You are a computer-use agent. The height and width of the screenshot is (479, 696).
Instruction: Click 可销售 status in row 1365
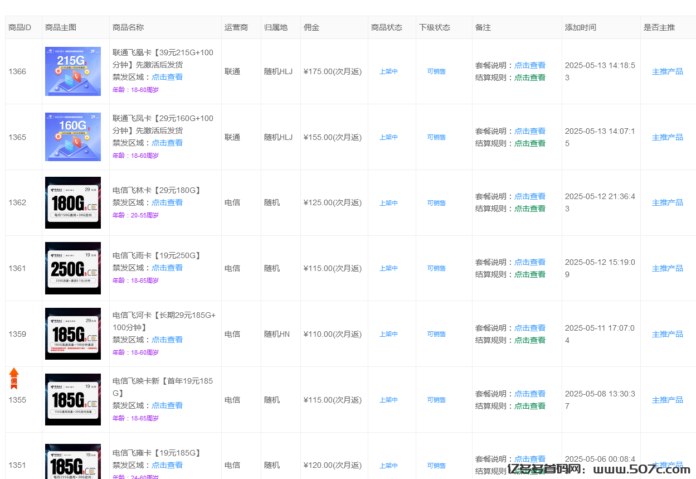point(436,137)
